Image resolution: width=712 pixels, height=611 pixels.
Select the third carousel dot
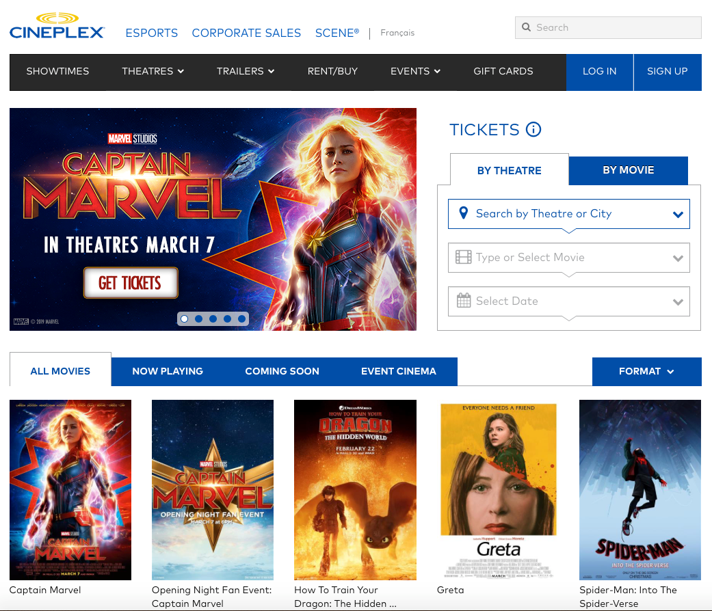click(x=213, y=319)
